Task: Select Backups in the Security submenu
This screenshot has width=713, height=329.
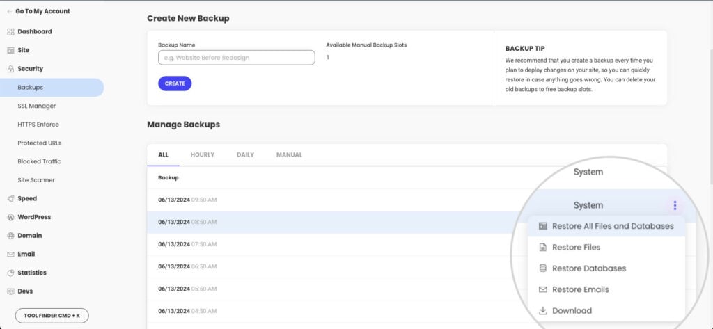Action: point(52,87)
